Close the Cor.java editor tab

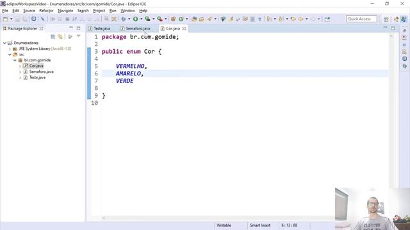click(x=184, y=28)
